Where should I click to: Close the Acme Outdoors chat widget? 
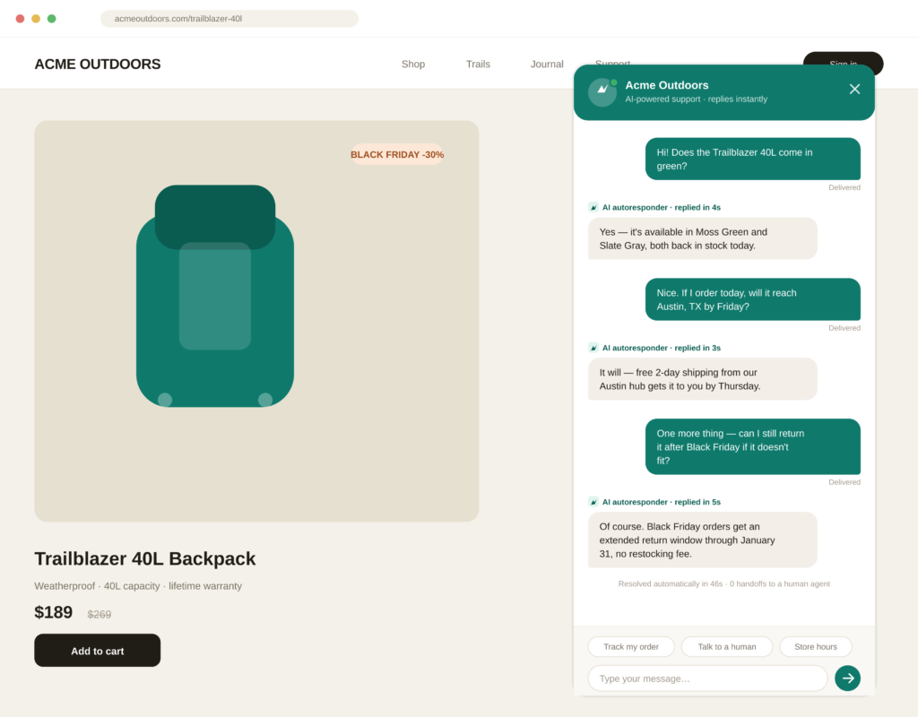[x=854, y=89]
